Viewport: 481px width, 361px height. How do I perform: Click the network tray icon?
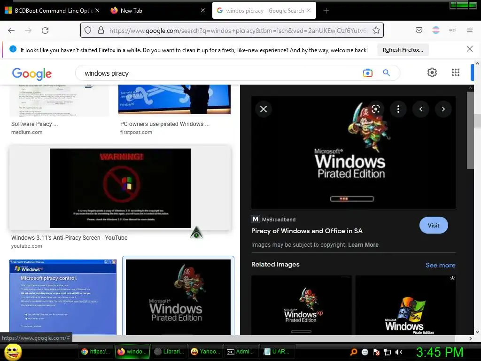388,352
